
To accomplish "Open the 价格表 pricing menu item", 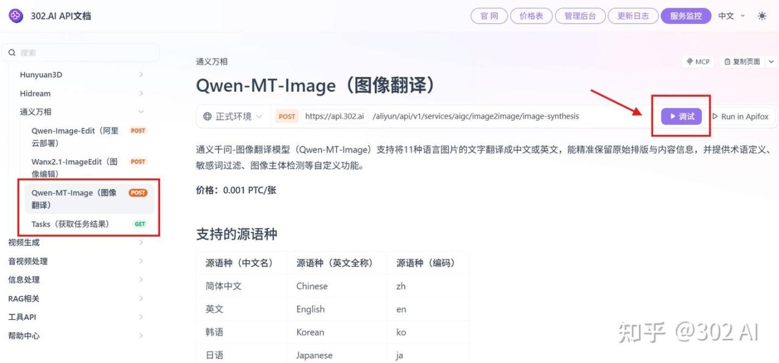I will [531, 16].
